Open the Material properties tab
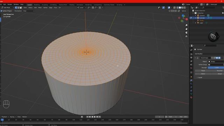The width and height of the screenshot is (224, 126). pyautogui.click(x=191, y=97)
